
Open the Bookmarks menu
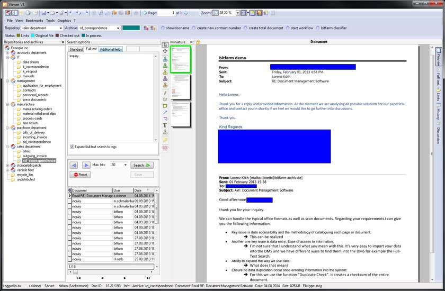[x=34, y=21]
